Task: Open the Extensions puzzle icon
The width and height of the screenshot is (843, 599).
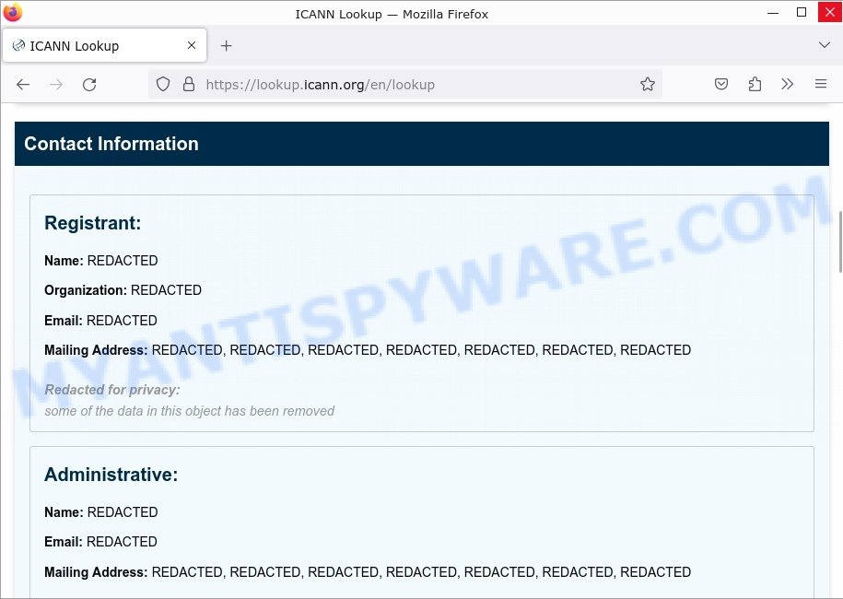Action: (x=755, y=84)
